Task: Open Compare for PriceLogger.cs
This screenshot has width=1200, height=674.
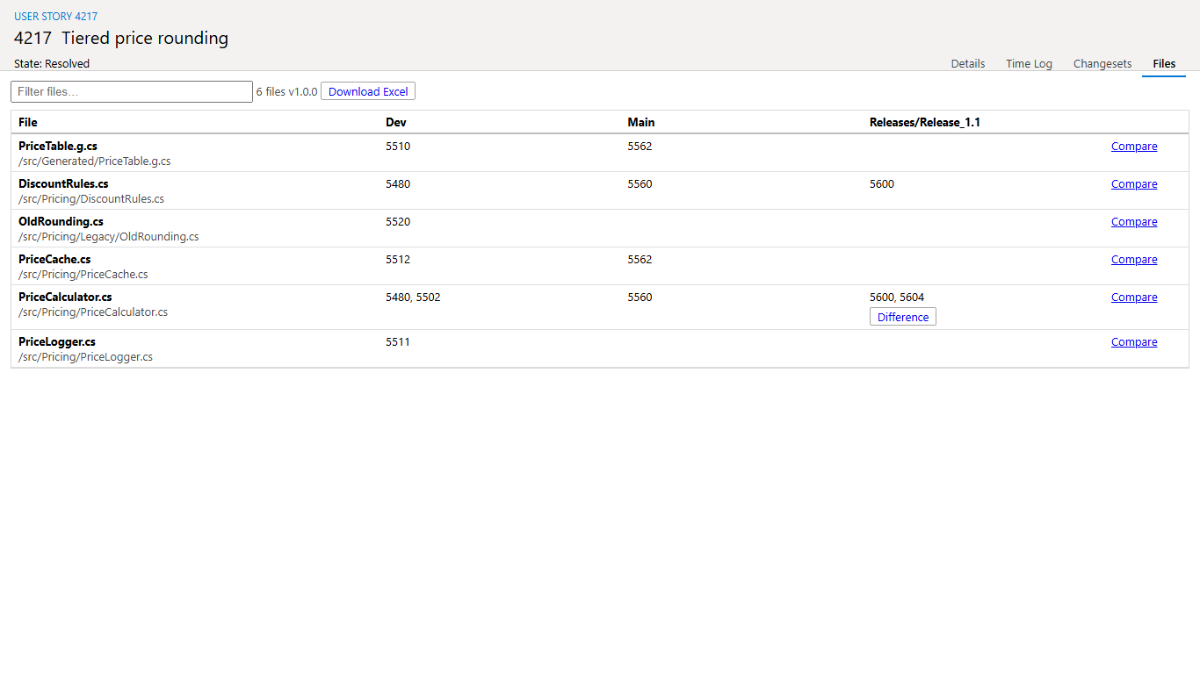Action: pyautogui.click(x=1134, y=342)
